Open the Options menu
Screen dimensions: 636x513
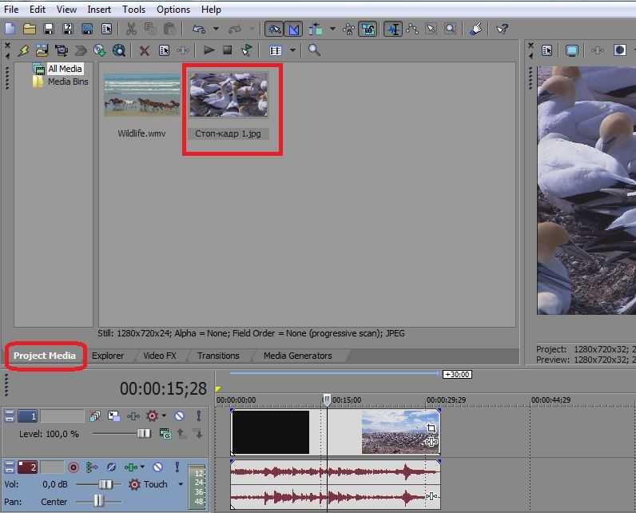[173, 10]
